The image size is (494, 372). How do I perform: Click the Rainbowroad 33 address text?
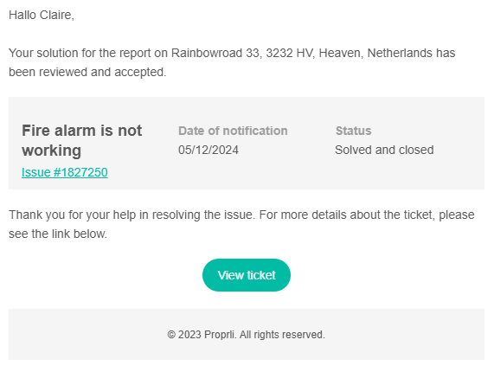tap(215, 53)
